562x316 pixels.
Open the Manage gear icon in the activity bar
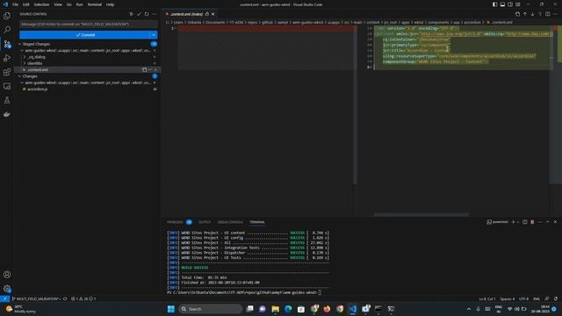pyautogui.click(x=7, y=289)
